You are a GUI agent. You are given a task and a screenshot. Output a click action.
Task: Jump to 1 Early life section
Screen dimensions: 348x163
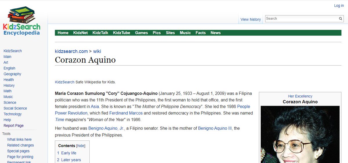(x=67, y=153)
